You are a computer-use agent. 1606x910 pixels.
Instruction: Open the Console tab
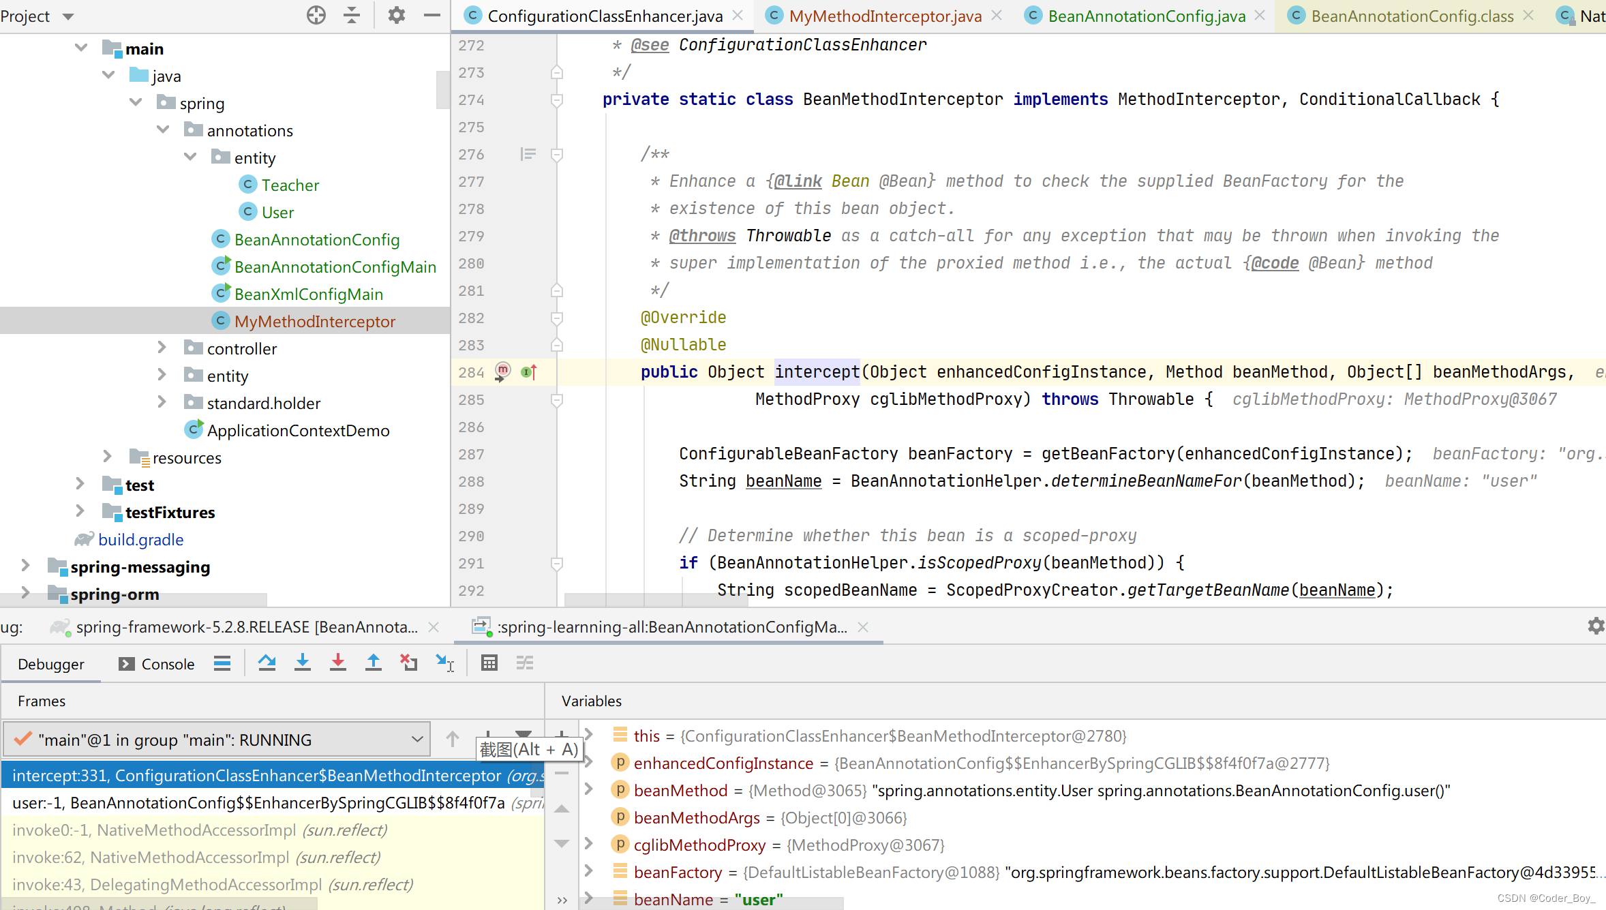pos(157,664)
